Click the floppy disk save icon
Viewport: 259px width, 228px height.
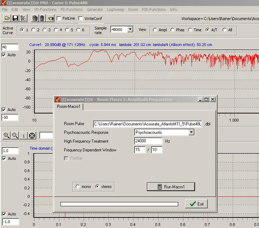15,18
